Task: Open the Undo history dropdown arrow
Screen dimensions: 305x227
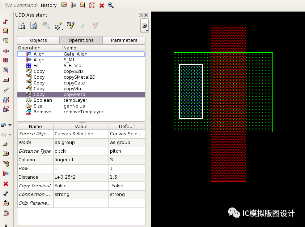Action: point(10,125)
